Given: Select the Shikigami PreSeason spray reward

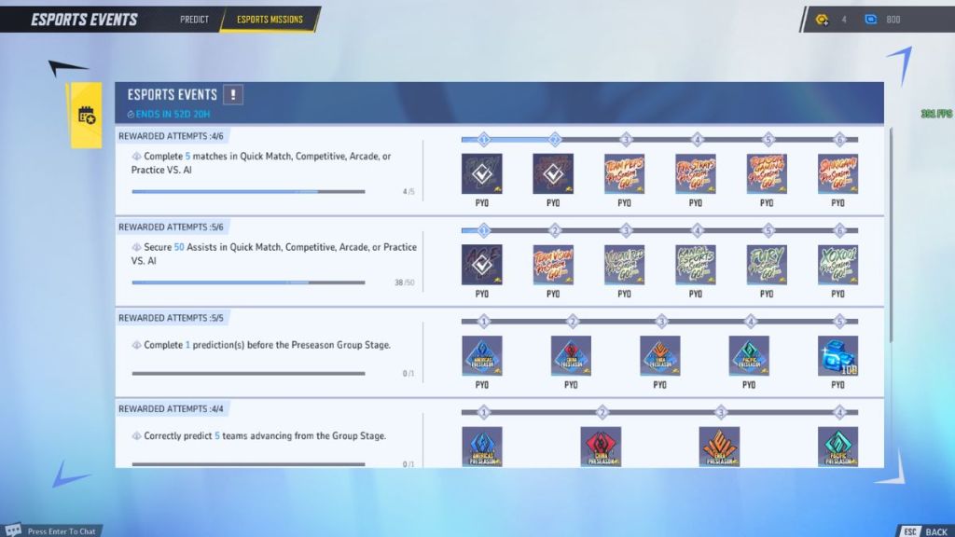Looking at the screenshot, I should pos(837,174).
